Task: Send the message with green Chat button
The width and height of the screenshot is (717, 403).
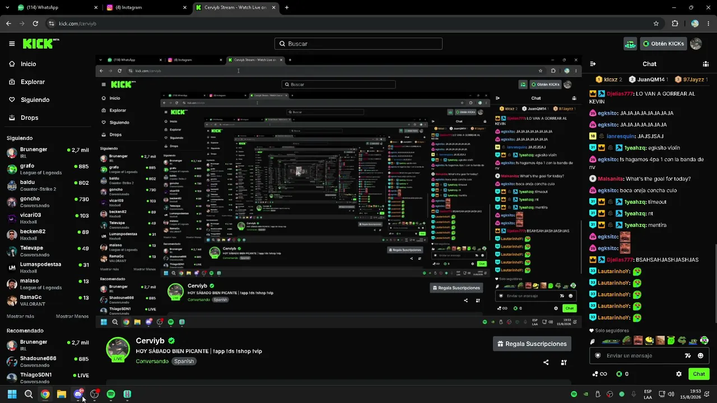Action: (x=699, y=374)
